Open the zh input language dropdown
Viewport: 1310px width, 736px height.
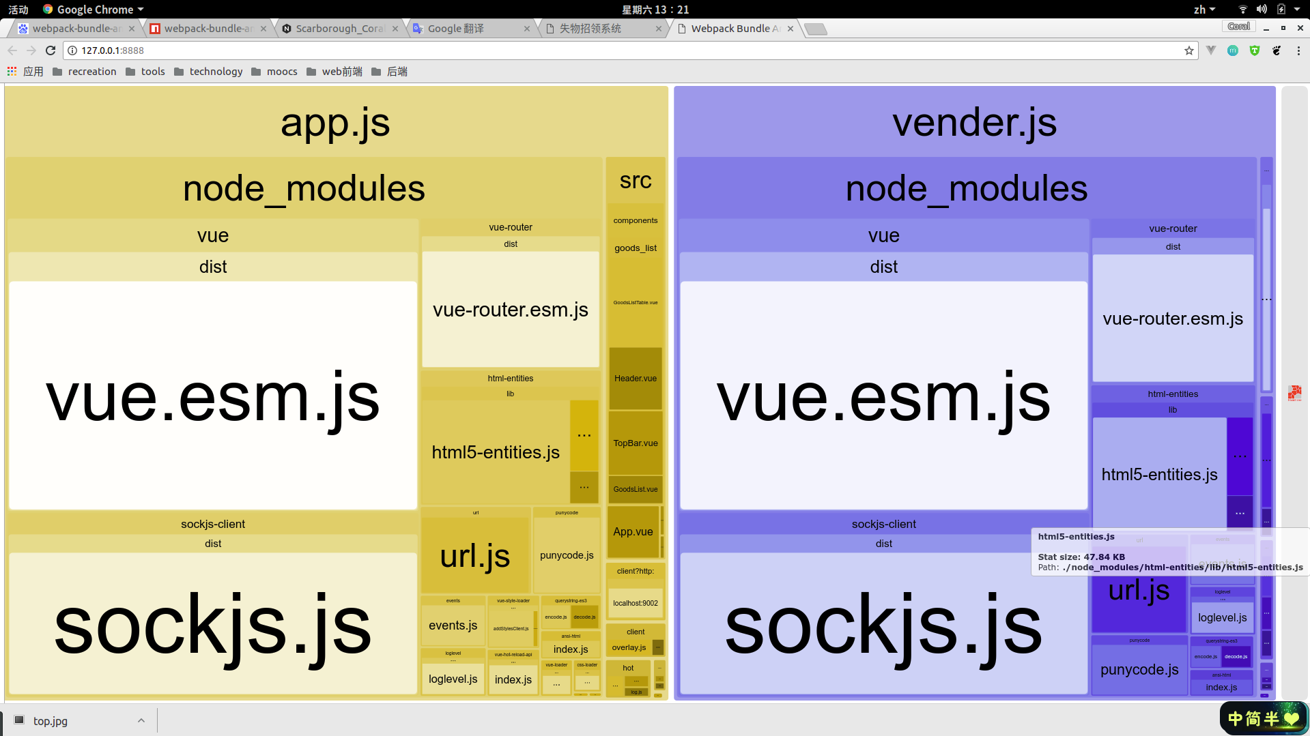point(1204,10)
